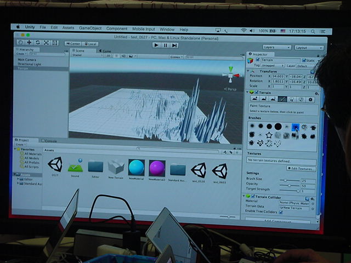Open Transform help book icon
Image resolution: width=351 pixels, height=263 pixels.
[x=312, y=72]
